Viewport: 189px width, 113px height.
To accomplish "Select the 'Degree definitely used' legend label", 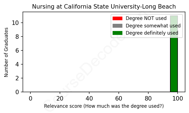I will pos(152,33).
